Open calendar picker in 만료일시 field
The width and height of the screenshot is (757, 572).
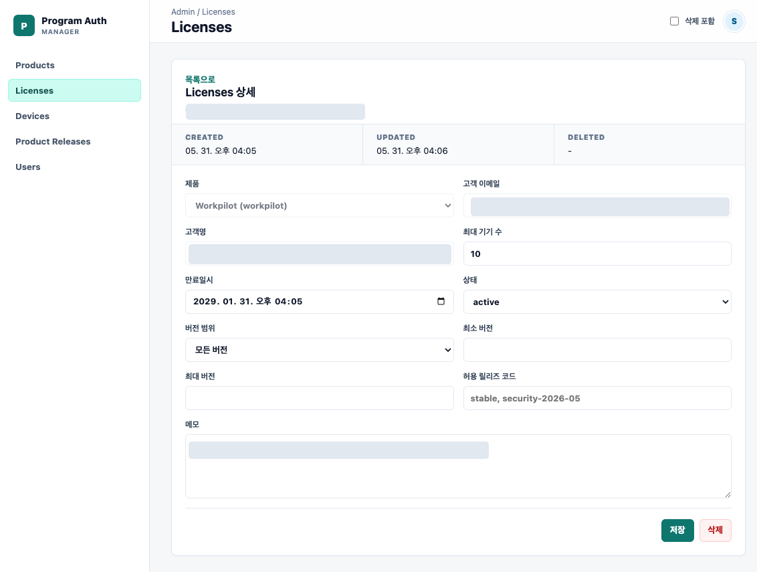pos(441,302)
